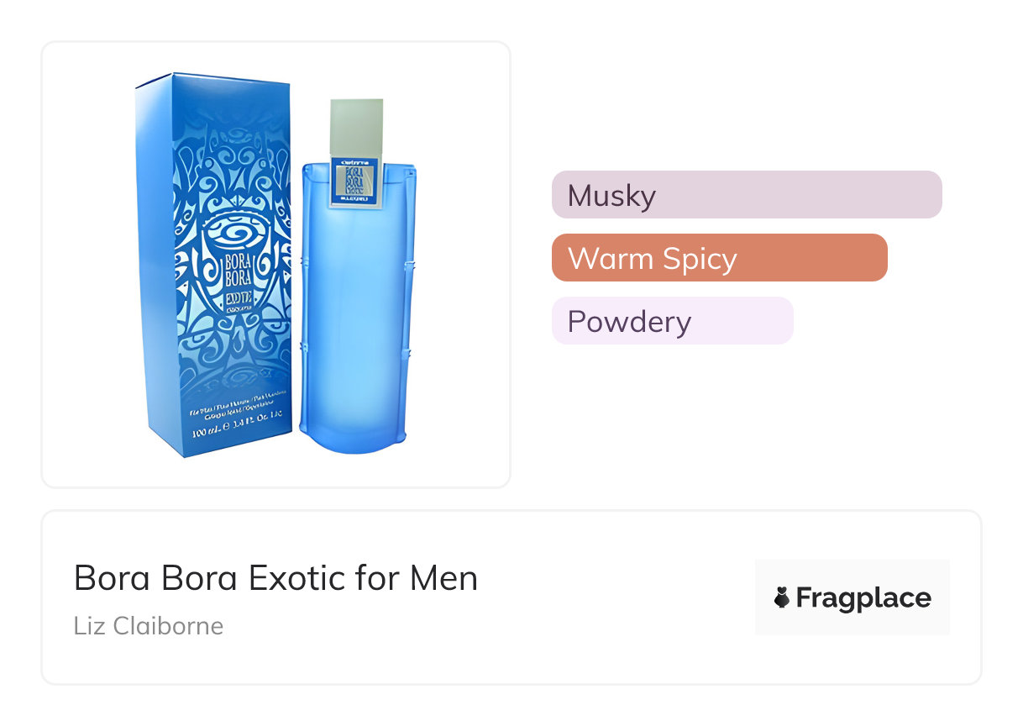Click the word Musky
This screenshot has width=1023, height=726.
[x=611, y=196]
